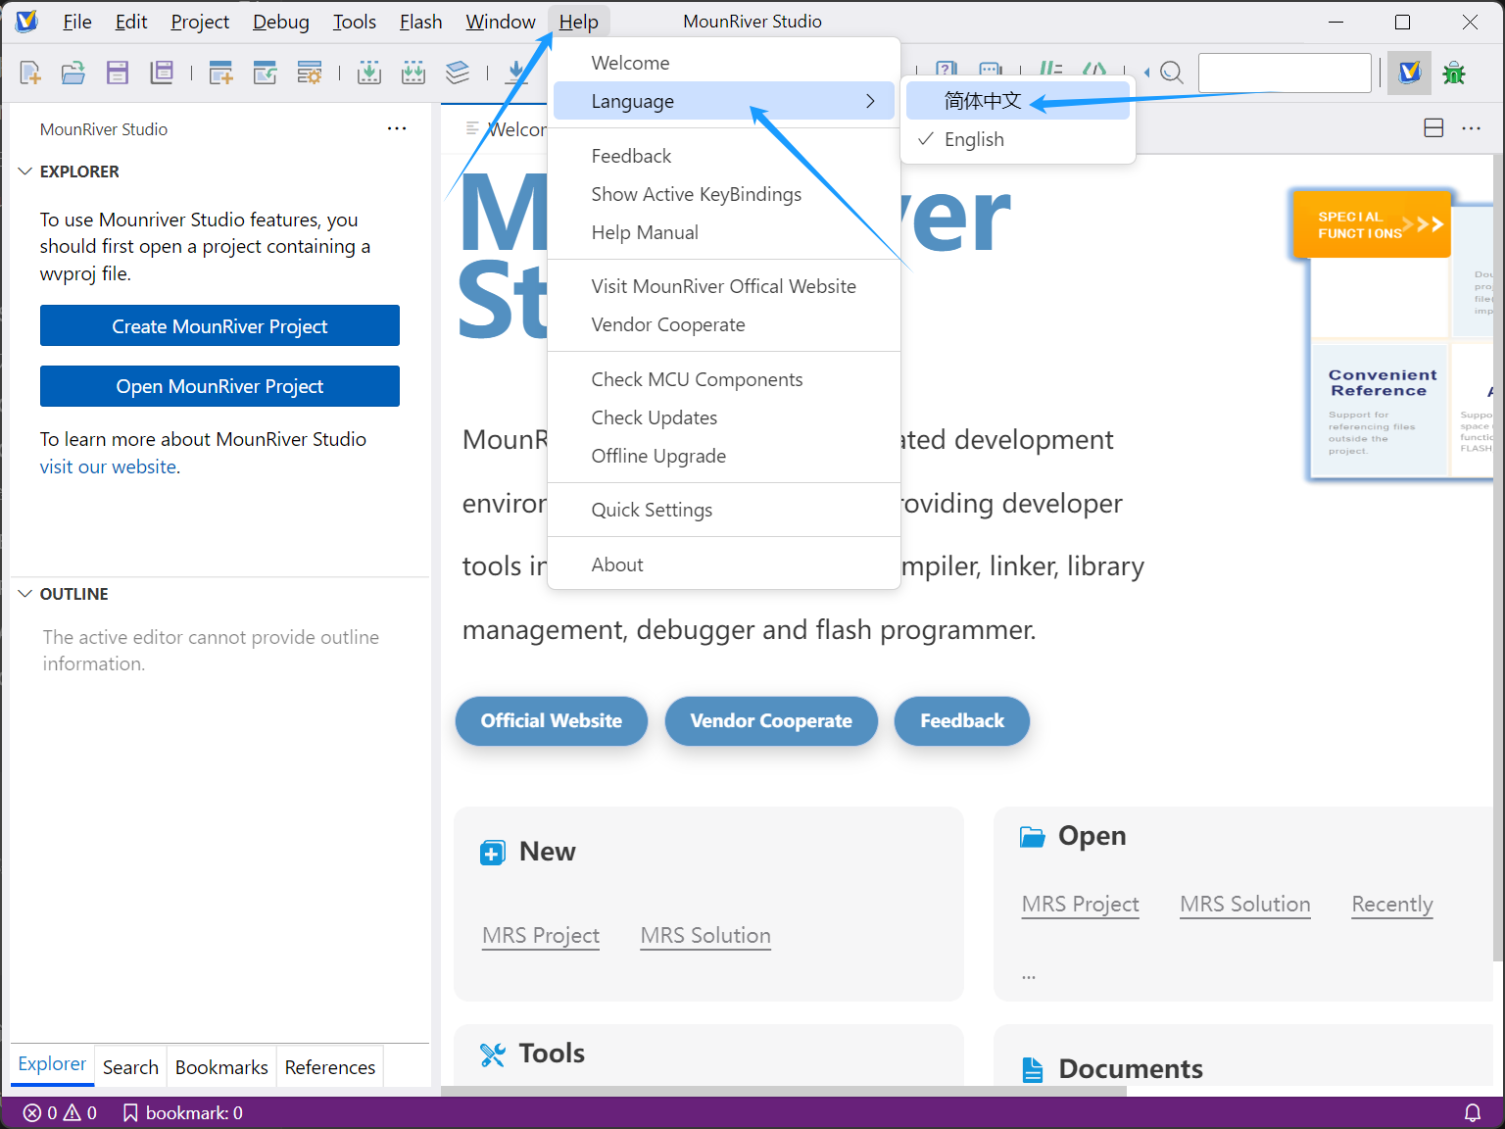This screenshot has height=1129, width=1505.
Task: Click MRS Solution link under New
Action: 705,935
